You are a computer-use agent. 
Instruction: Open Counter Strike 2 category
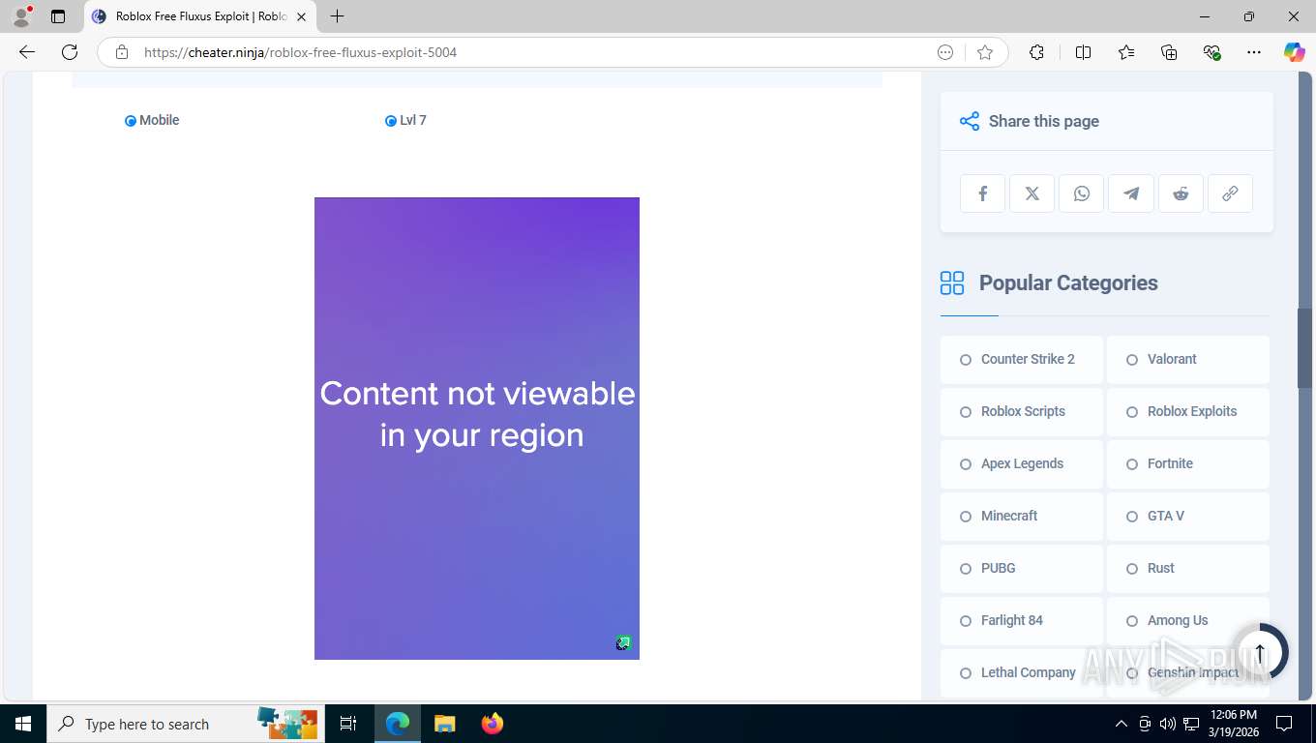[x=1022, y=360]
